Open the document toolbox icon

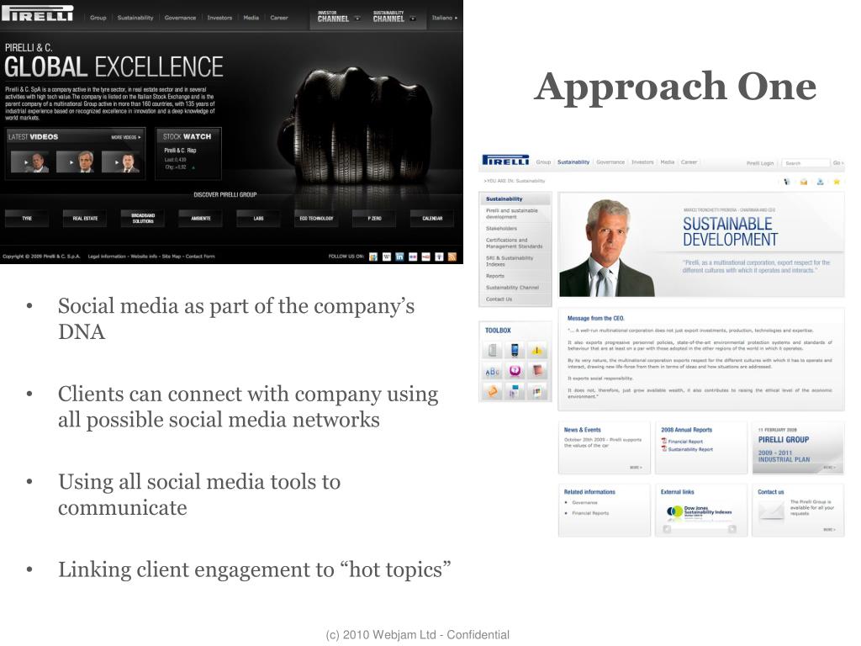coord(493,350)
